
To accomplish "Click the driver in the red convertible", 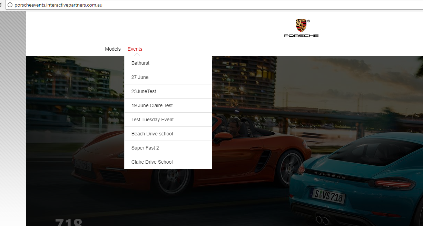I will point(235,125).
